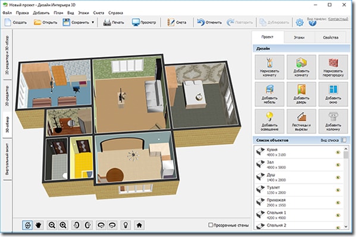Open the Сохранить dropdown arrow
357x237 pixels.
click(x=93, y=23)
